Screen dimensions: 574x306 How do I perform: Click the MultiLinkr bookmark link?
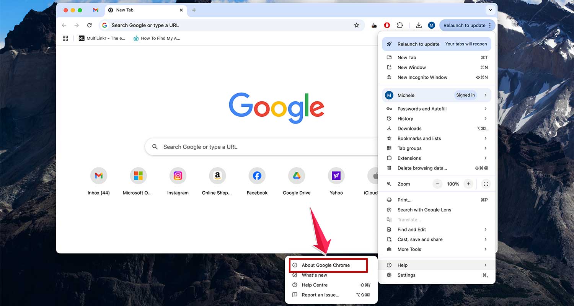pyautogui.click(x=102, y=38)
